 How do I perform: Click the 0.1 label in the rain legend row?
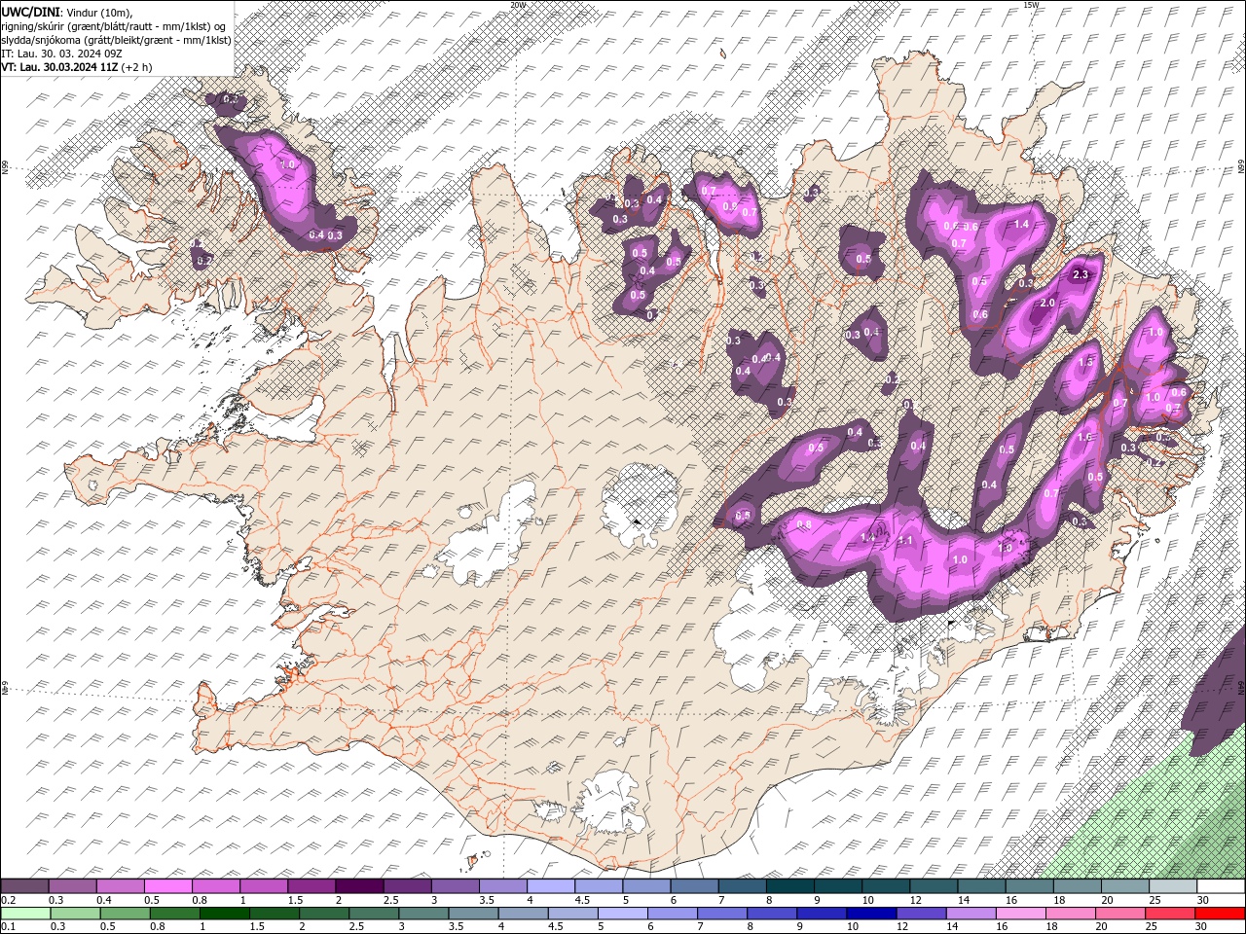click(x=8, y=927)
